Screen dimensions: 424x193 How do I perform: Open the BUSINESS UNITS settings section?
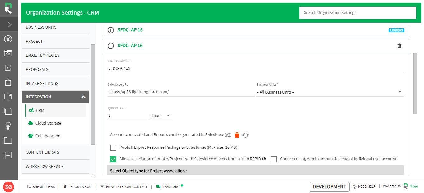56,27
